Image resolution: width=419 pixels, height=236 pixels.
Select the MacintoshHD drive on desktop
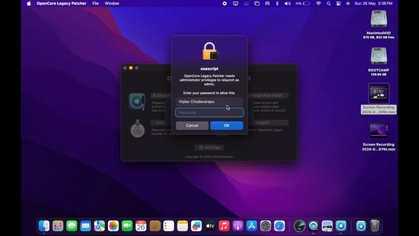pyautogui.click(x=378, y=25)
